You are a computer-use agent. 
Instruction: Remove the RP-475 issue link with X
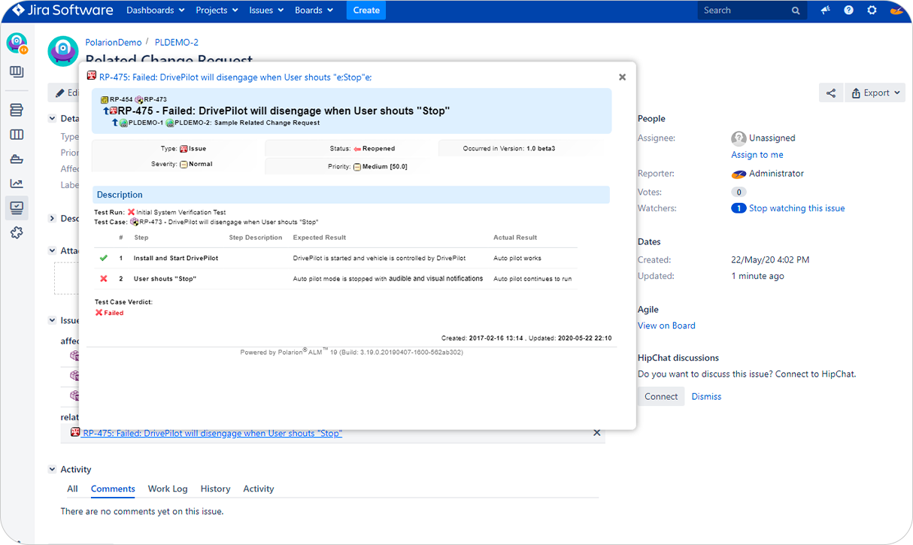597,433
